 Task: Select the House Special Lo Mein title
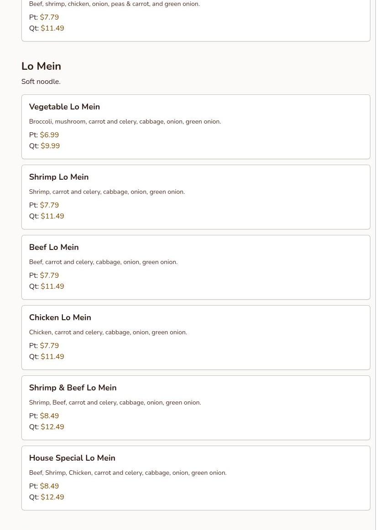(72, 458)
